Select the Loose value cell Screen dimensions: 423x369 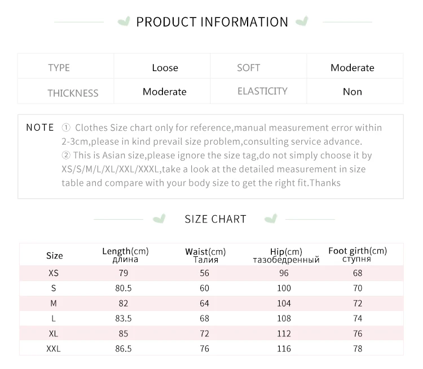(165, 68)
